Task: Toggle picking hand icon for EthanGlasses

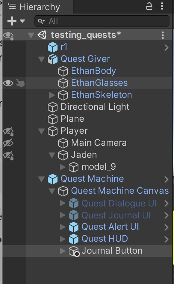Action: point(20,83)
